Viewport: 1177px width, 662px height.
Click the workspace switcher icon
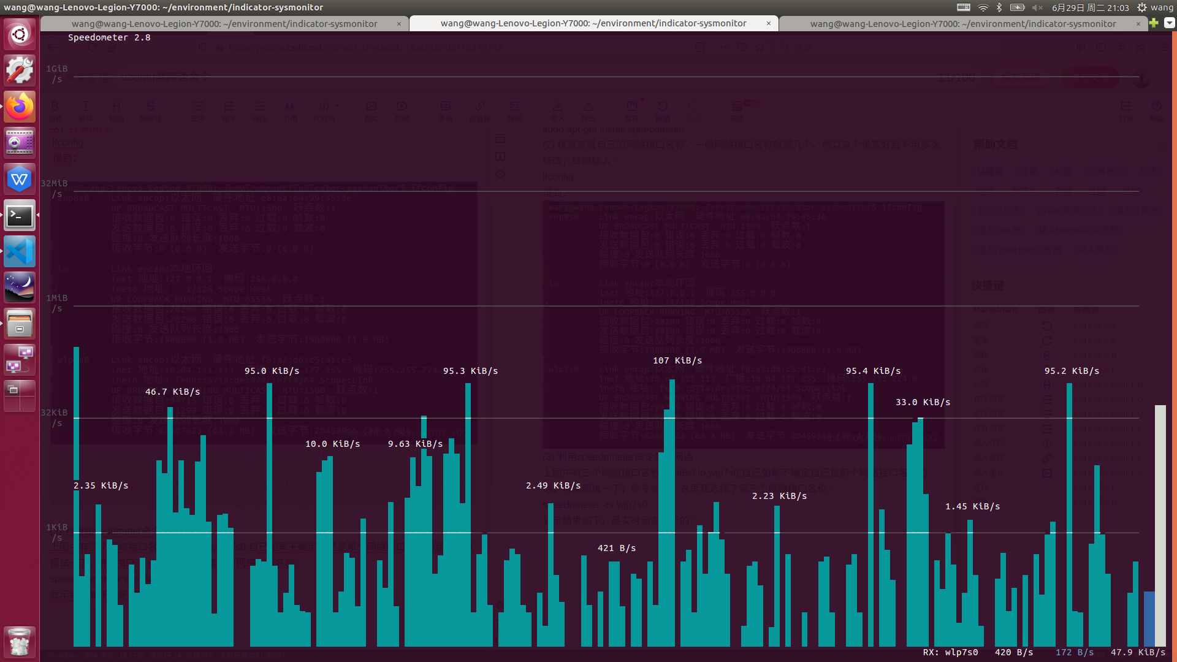[20, 396]
